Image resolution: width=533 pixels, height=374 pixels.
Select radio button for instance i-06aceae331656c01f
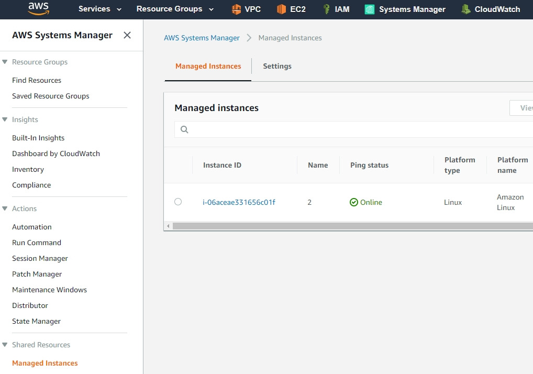click(x=178, y=202)
